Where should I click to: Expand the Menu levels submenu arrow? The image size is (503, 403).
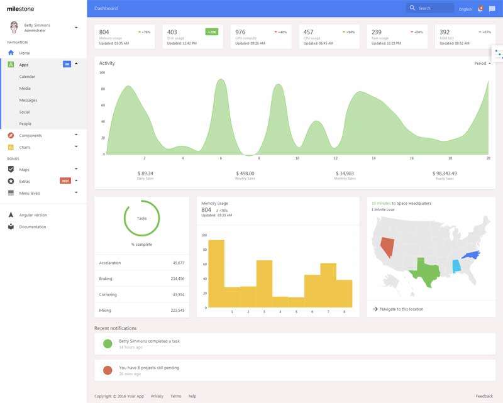(76, 193)
